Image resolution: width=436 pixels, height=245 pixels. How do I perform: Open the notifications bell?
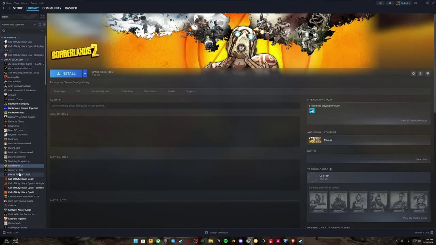(x=390, y=3)
